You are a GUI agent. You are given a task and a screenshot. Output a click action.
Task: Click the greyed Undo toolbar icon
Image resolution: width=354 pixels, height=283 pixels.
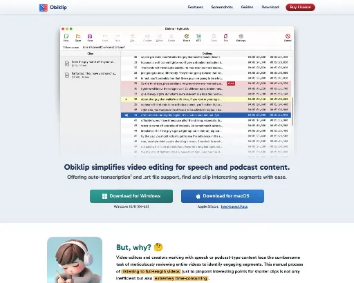[x=105, y=36]
